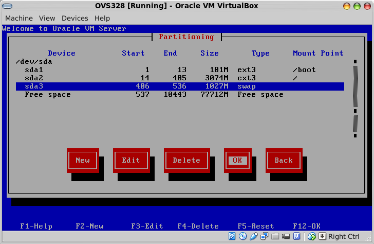
Task: Click the CPU virtualization status icon
Action: [296, 236]
